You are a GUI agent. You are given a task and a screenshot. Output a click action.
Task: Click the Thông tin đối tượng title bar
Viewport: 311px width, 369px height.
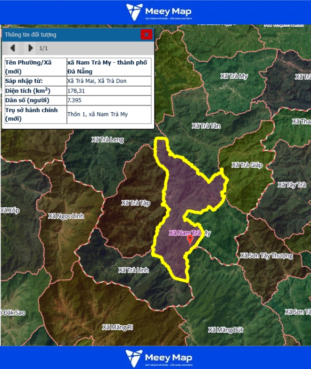[71, 34]
